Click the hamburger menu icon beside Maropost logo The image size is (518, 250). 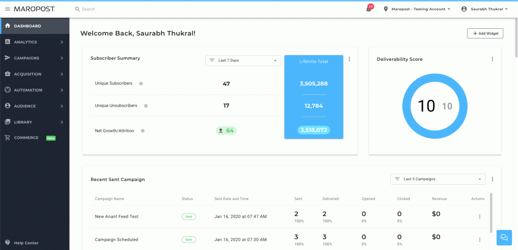(7, 9)
